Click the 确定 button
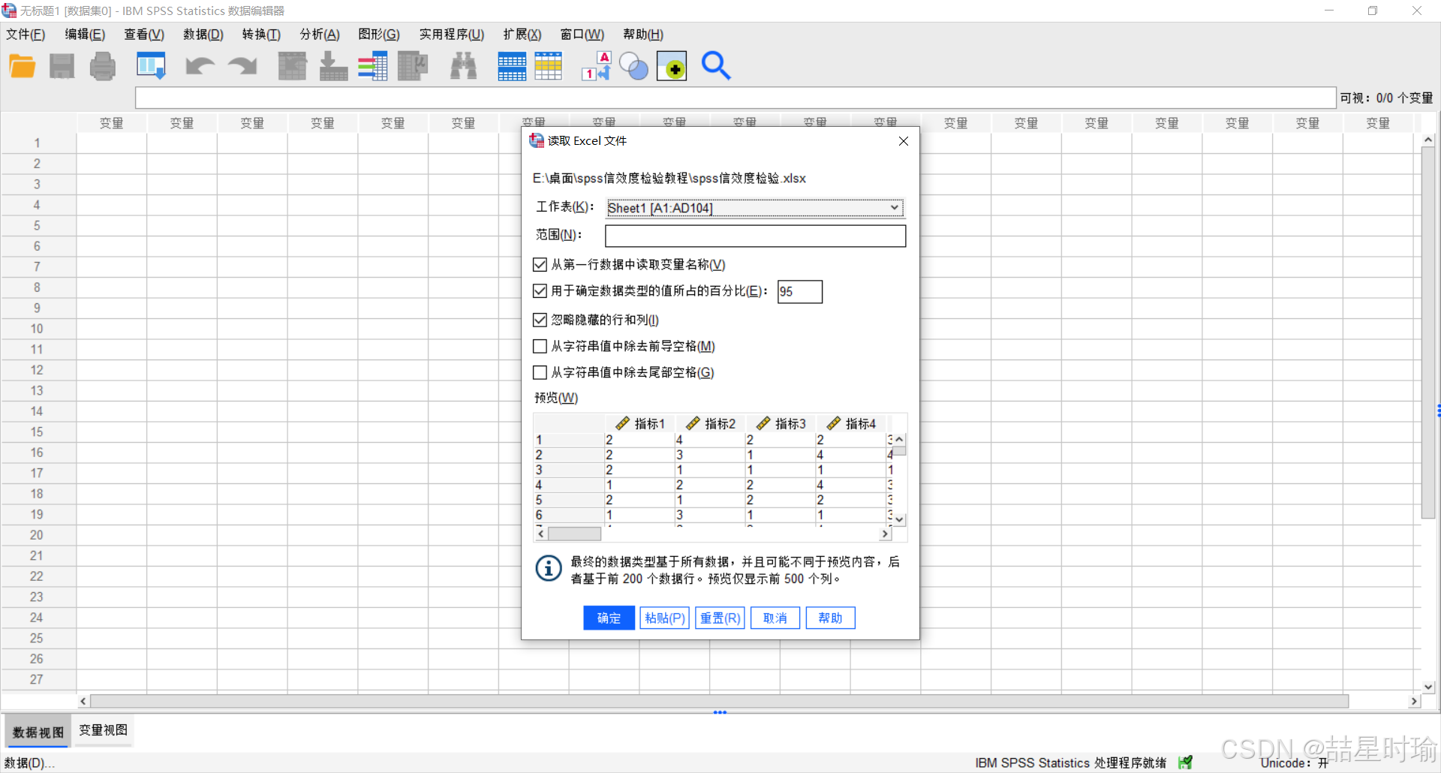 coord(609,618)
